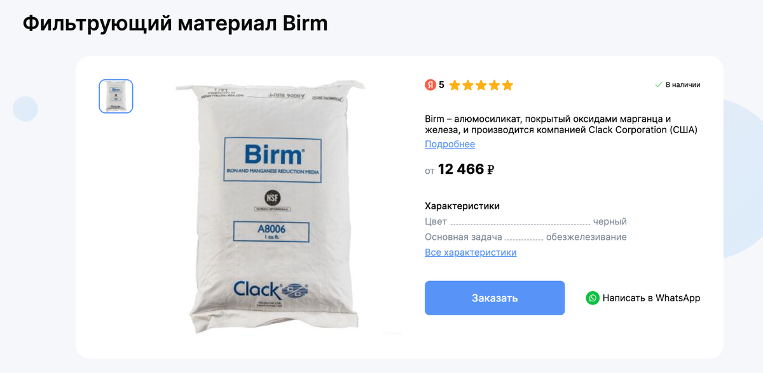
Task: Click the NSF badge on the bag
Action: [x=273, y=197]
